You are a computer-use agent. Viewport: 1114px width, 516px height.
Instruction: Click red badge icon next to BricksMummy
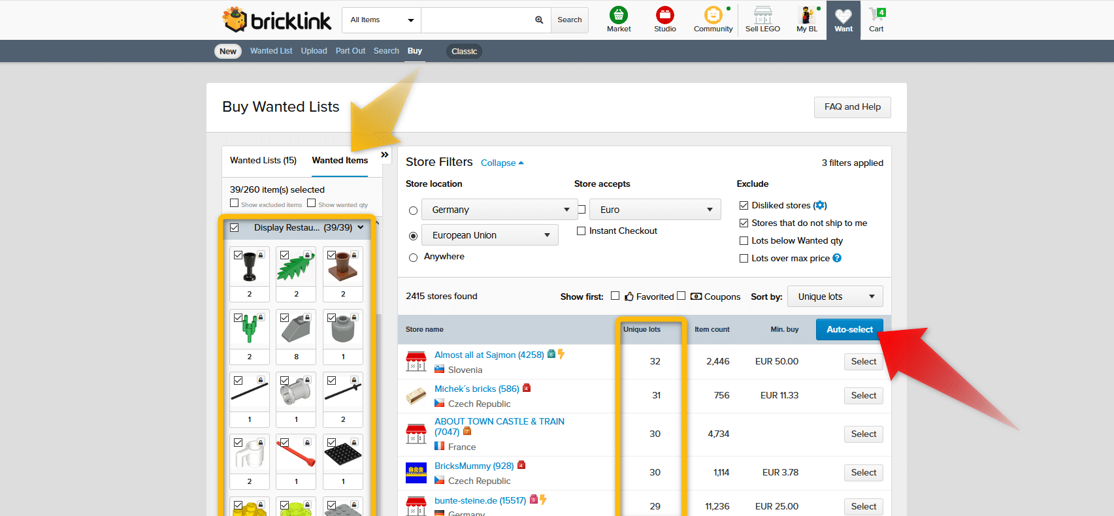(x=521, y=465)
